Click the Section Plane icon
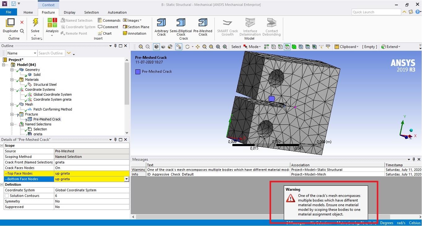Image resolution: width=422 pixels, height=226 pixels. click(x=136, y=27)
